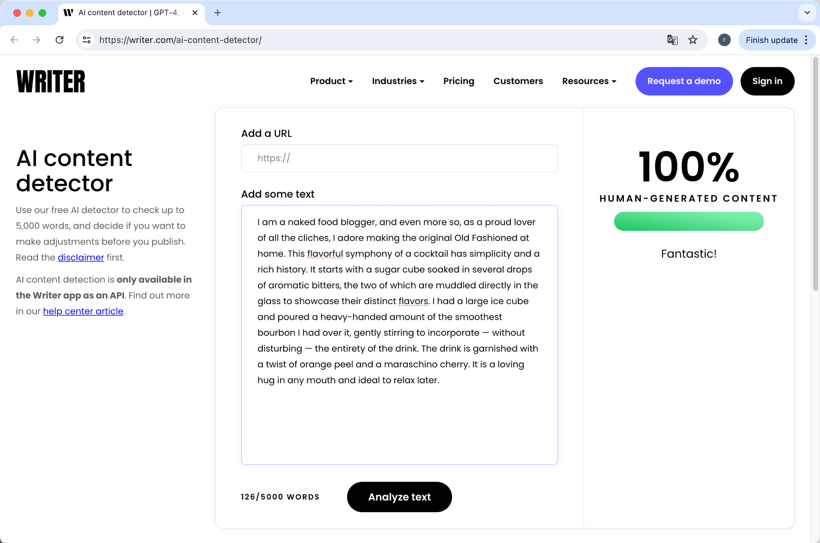This screenshot has width=820, height=543.
Task: Click the Writer logo
Action: click(50, 81)
